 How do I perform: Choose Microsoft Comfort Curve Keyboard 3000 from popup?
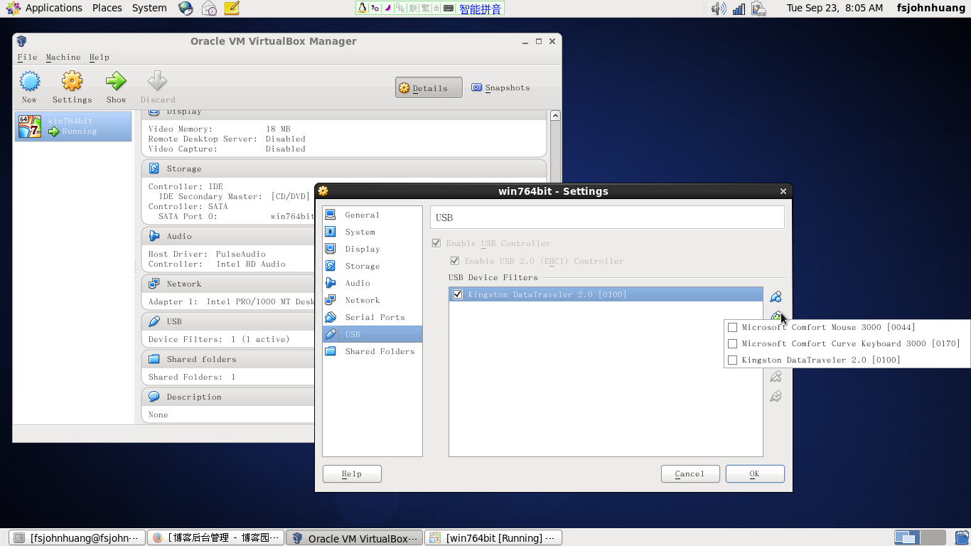(x=847, y=343)
